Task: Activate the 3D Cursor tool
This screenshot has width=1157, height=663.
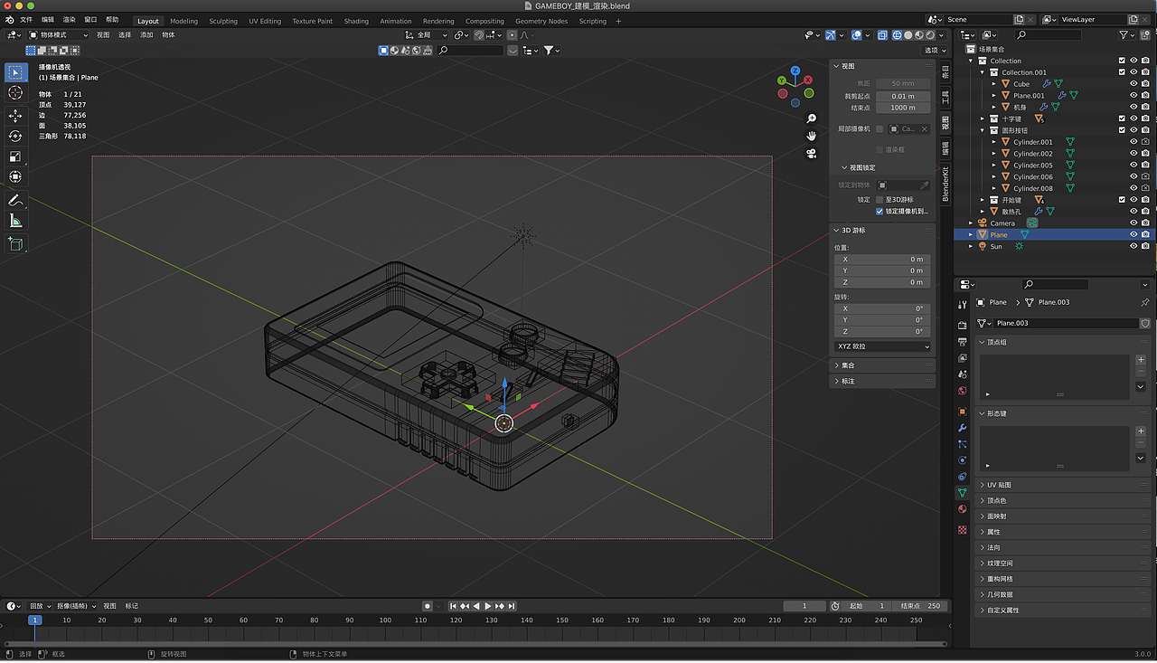Action: [x=15, y=92]
